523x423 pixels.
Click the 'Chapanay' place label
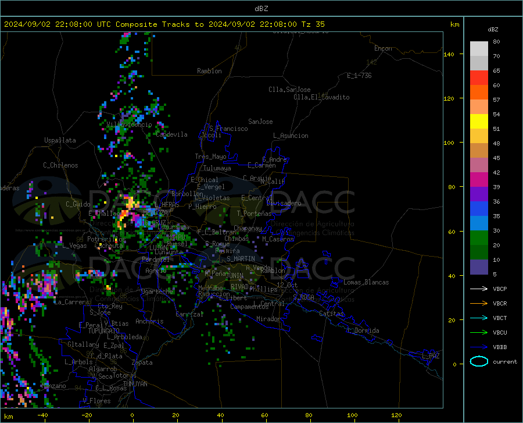[x=248, y=228]
